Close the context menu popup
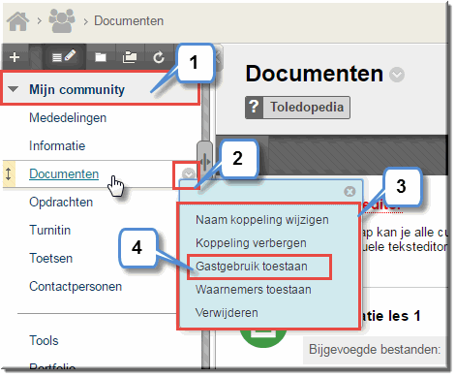Viewport: 456px width, 377px height. tap(350, 191)
